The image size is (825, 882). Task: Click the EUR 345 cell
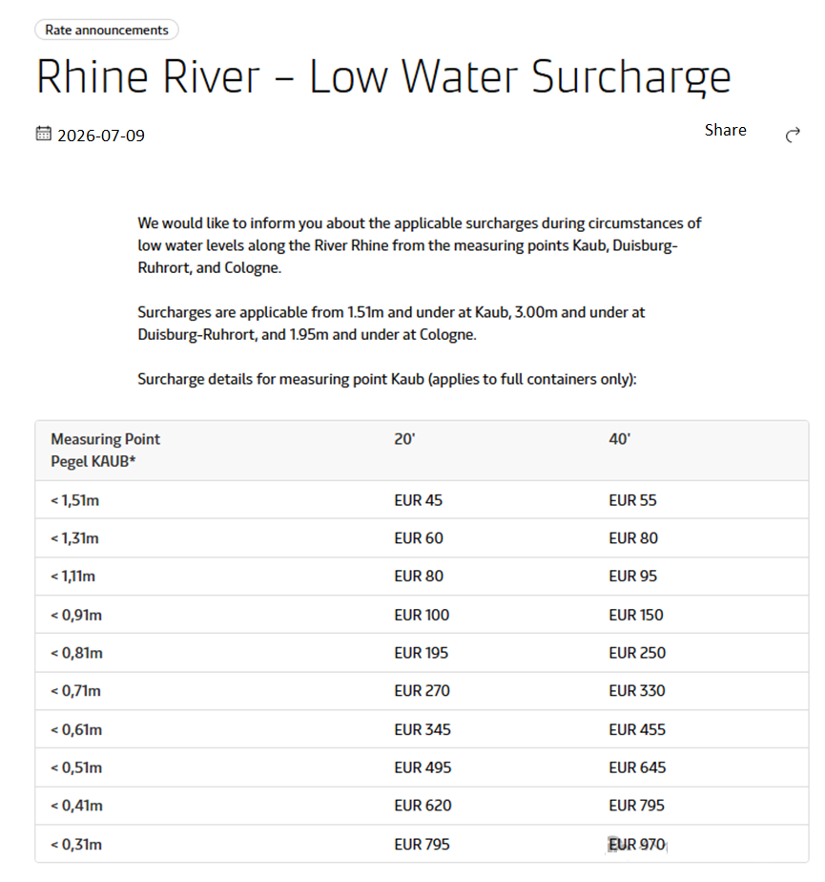point(423,729)
